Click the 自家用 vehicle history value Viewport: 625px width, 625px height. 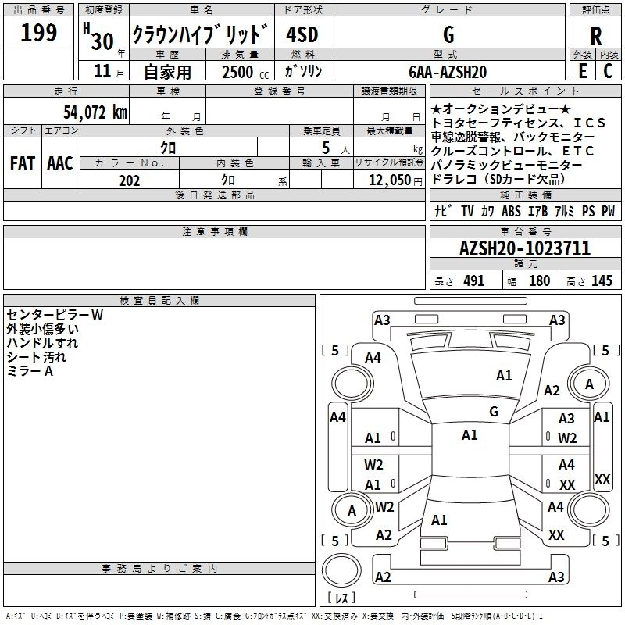pos(167,72)
